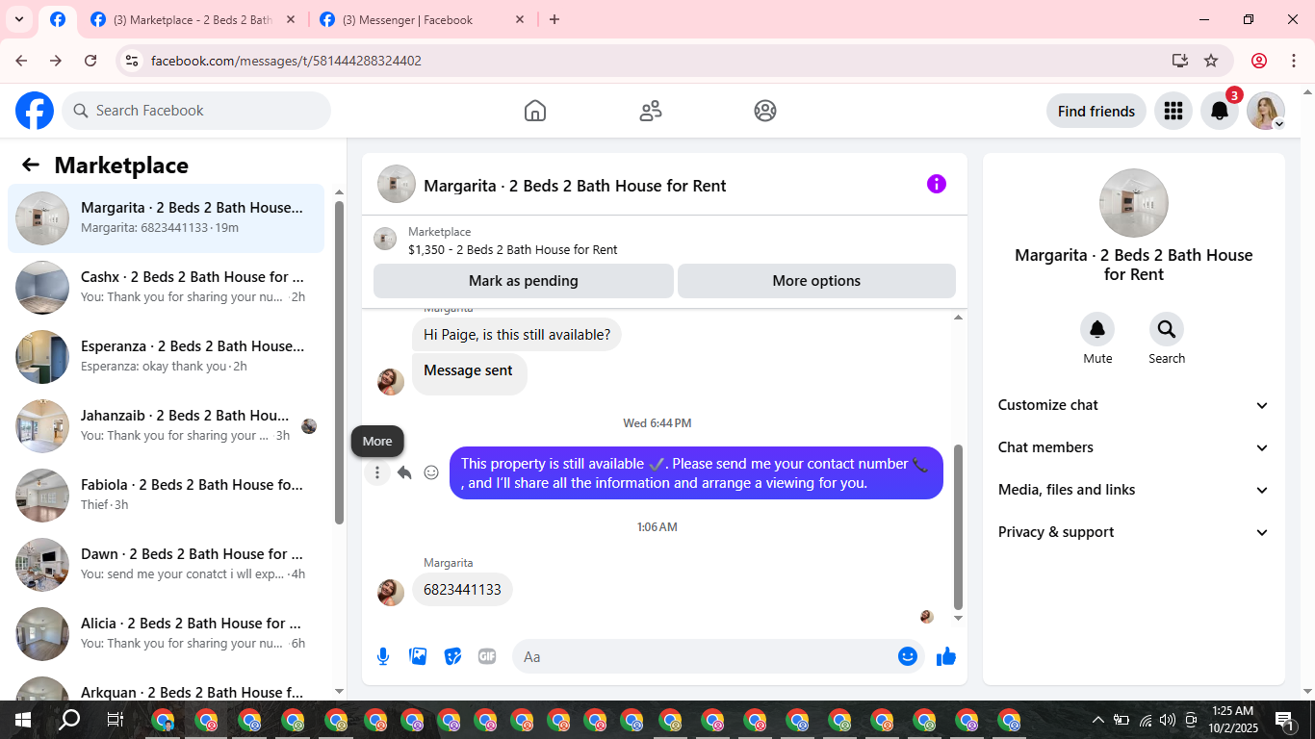Click the Aa message input field

[x=703, y=656]
